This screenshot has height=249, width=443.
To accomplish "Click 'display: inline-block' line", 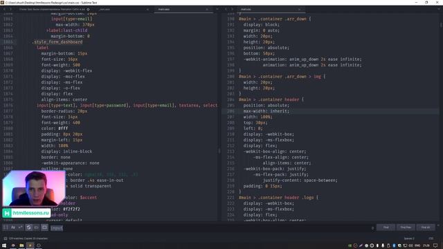I will pyautogui.click(x=66, y=151).
